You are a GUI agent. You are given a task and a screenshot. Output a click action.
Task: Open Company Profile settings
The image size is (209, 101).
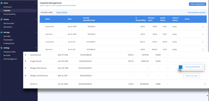coord(9,52)
